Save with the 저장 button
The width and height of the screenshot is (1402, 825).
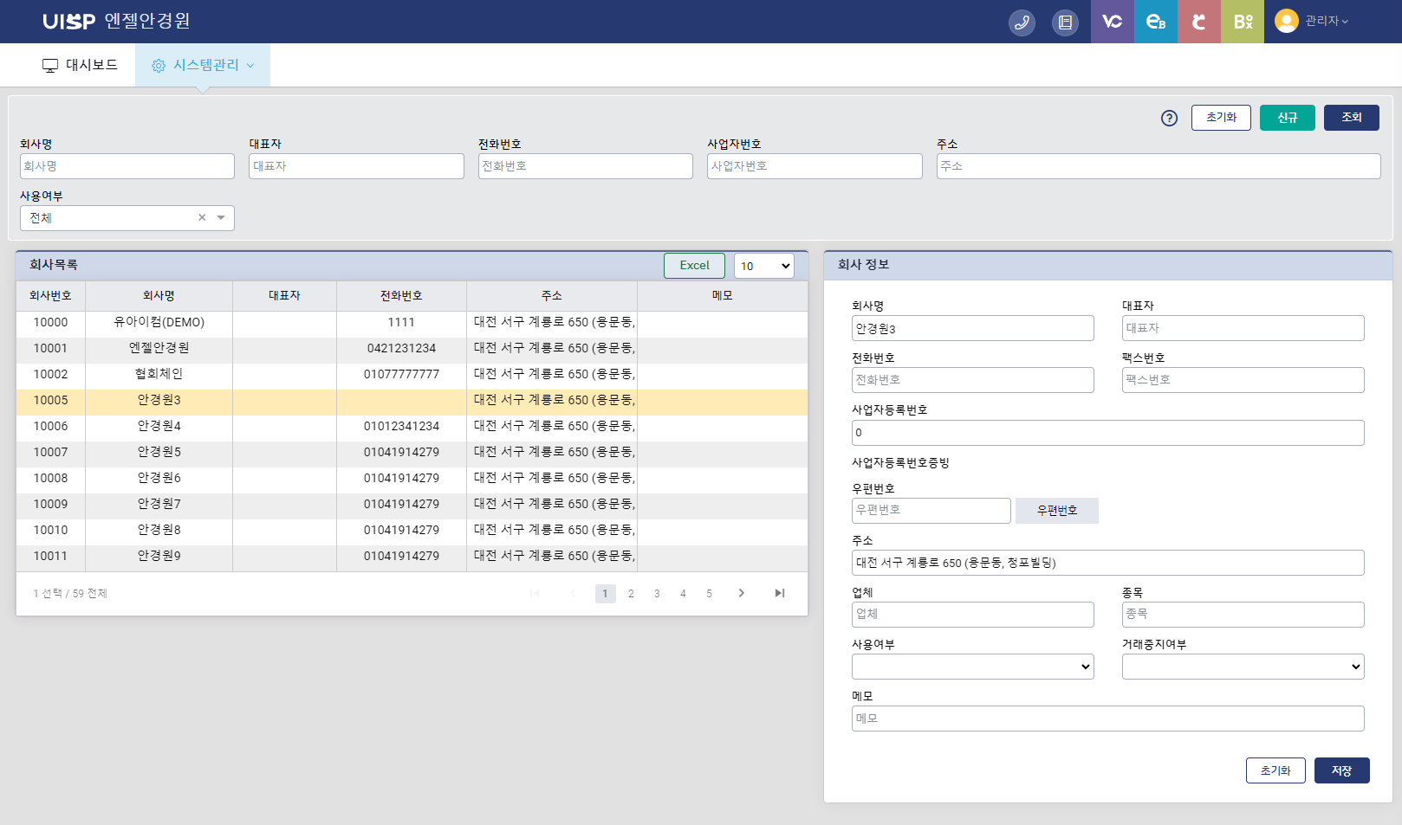pos(1341,770)
